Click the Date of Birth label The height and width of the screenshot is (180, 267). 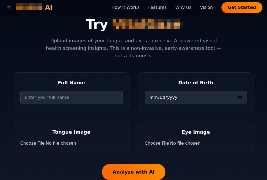coord(196,83)
